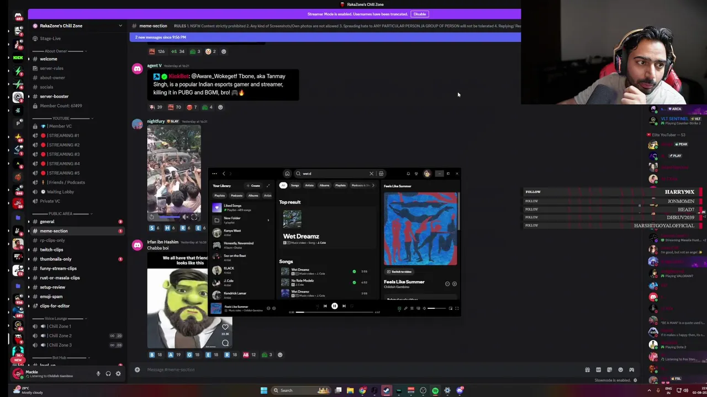
Task: Select the Albums filter tab in Spotify search
Action: pos(324,186)
